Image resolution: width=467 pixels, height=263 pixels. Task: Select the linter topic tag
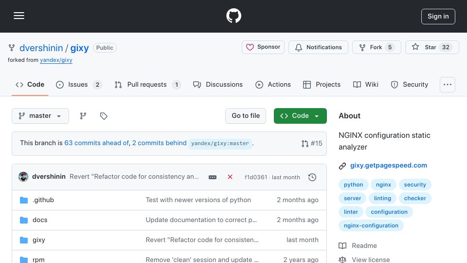pos(351,212)
